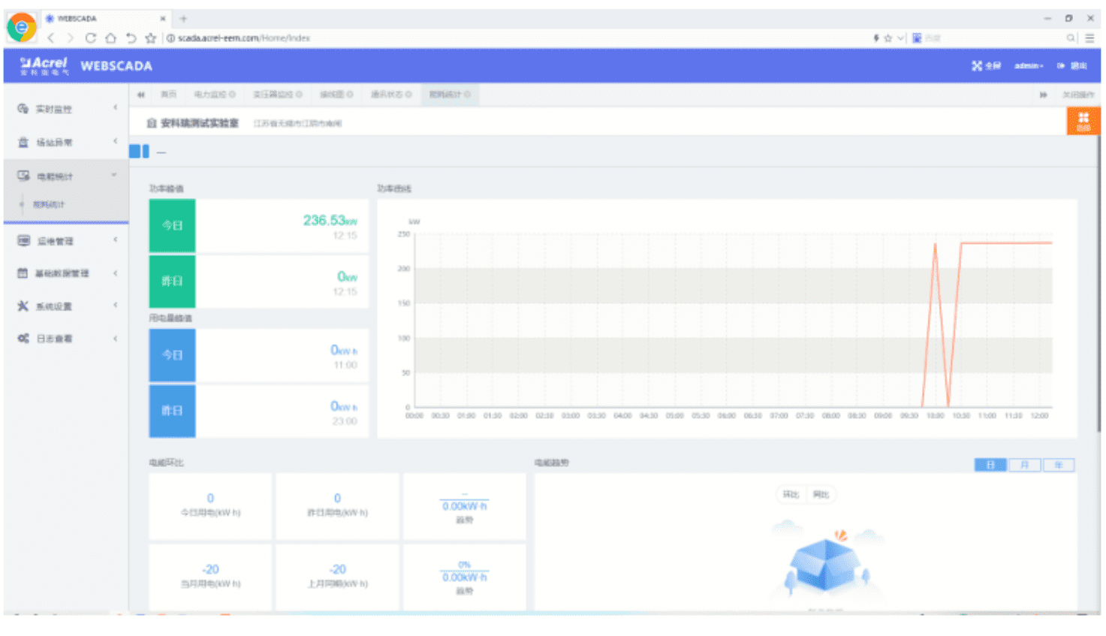Open the admin user dropdown

1028,66
